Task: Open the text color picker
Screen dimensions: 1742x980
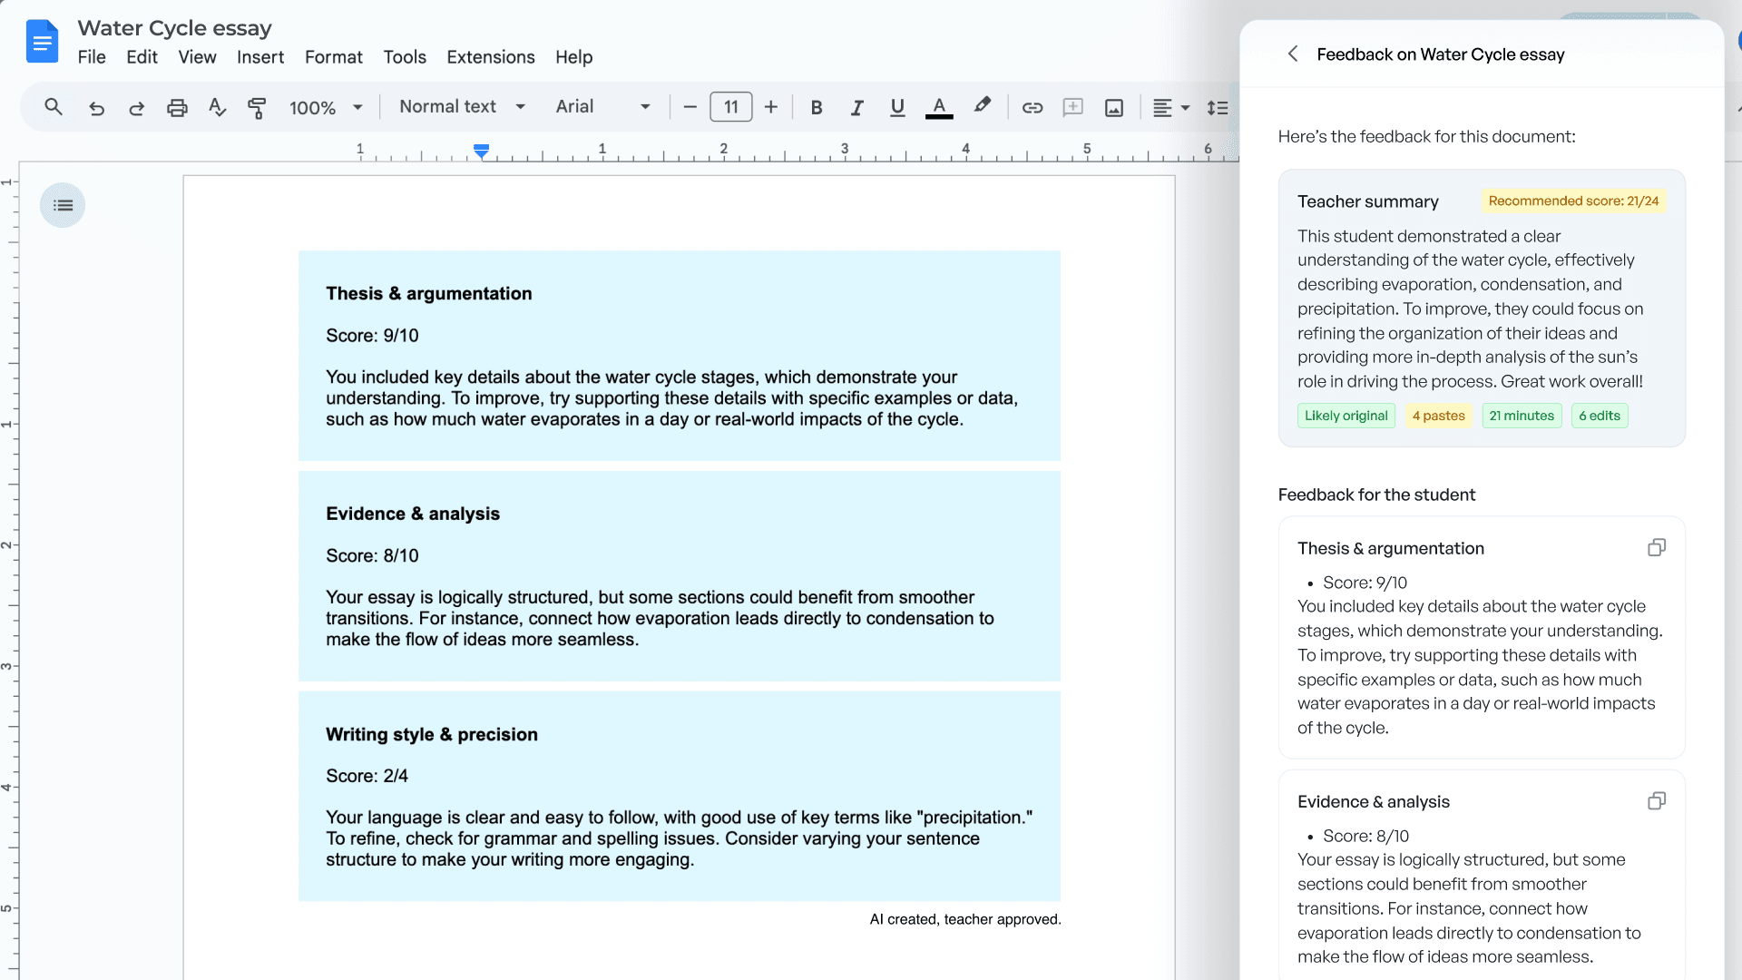Action: click(939, 107)
